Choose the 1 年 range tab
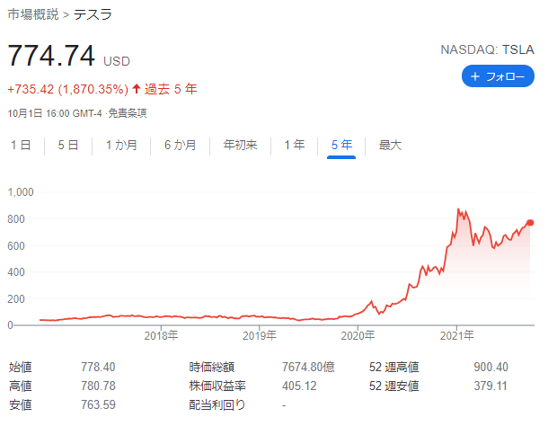This screenshot has width=548, height=426. pos(295,145)
